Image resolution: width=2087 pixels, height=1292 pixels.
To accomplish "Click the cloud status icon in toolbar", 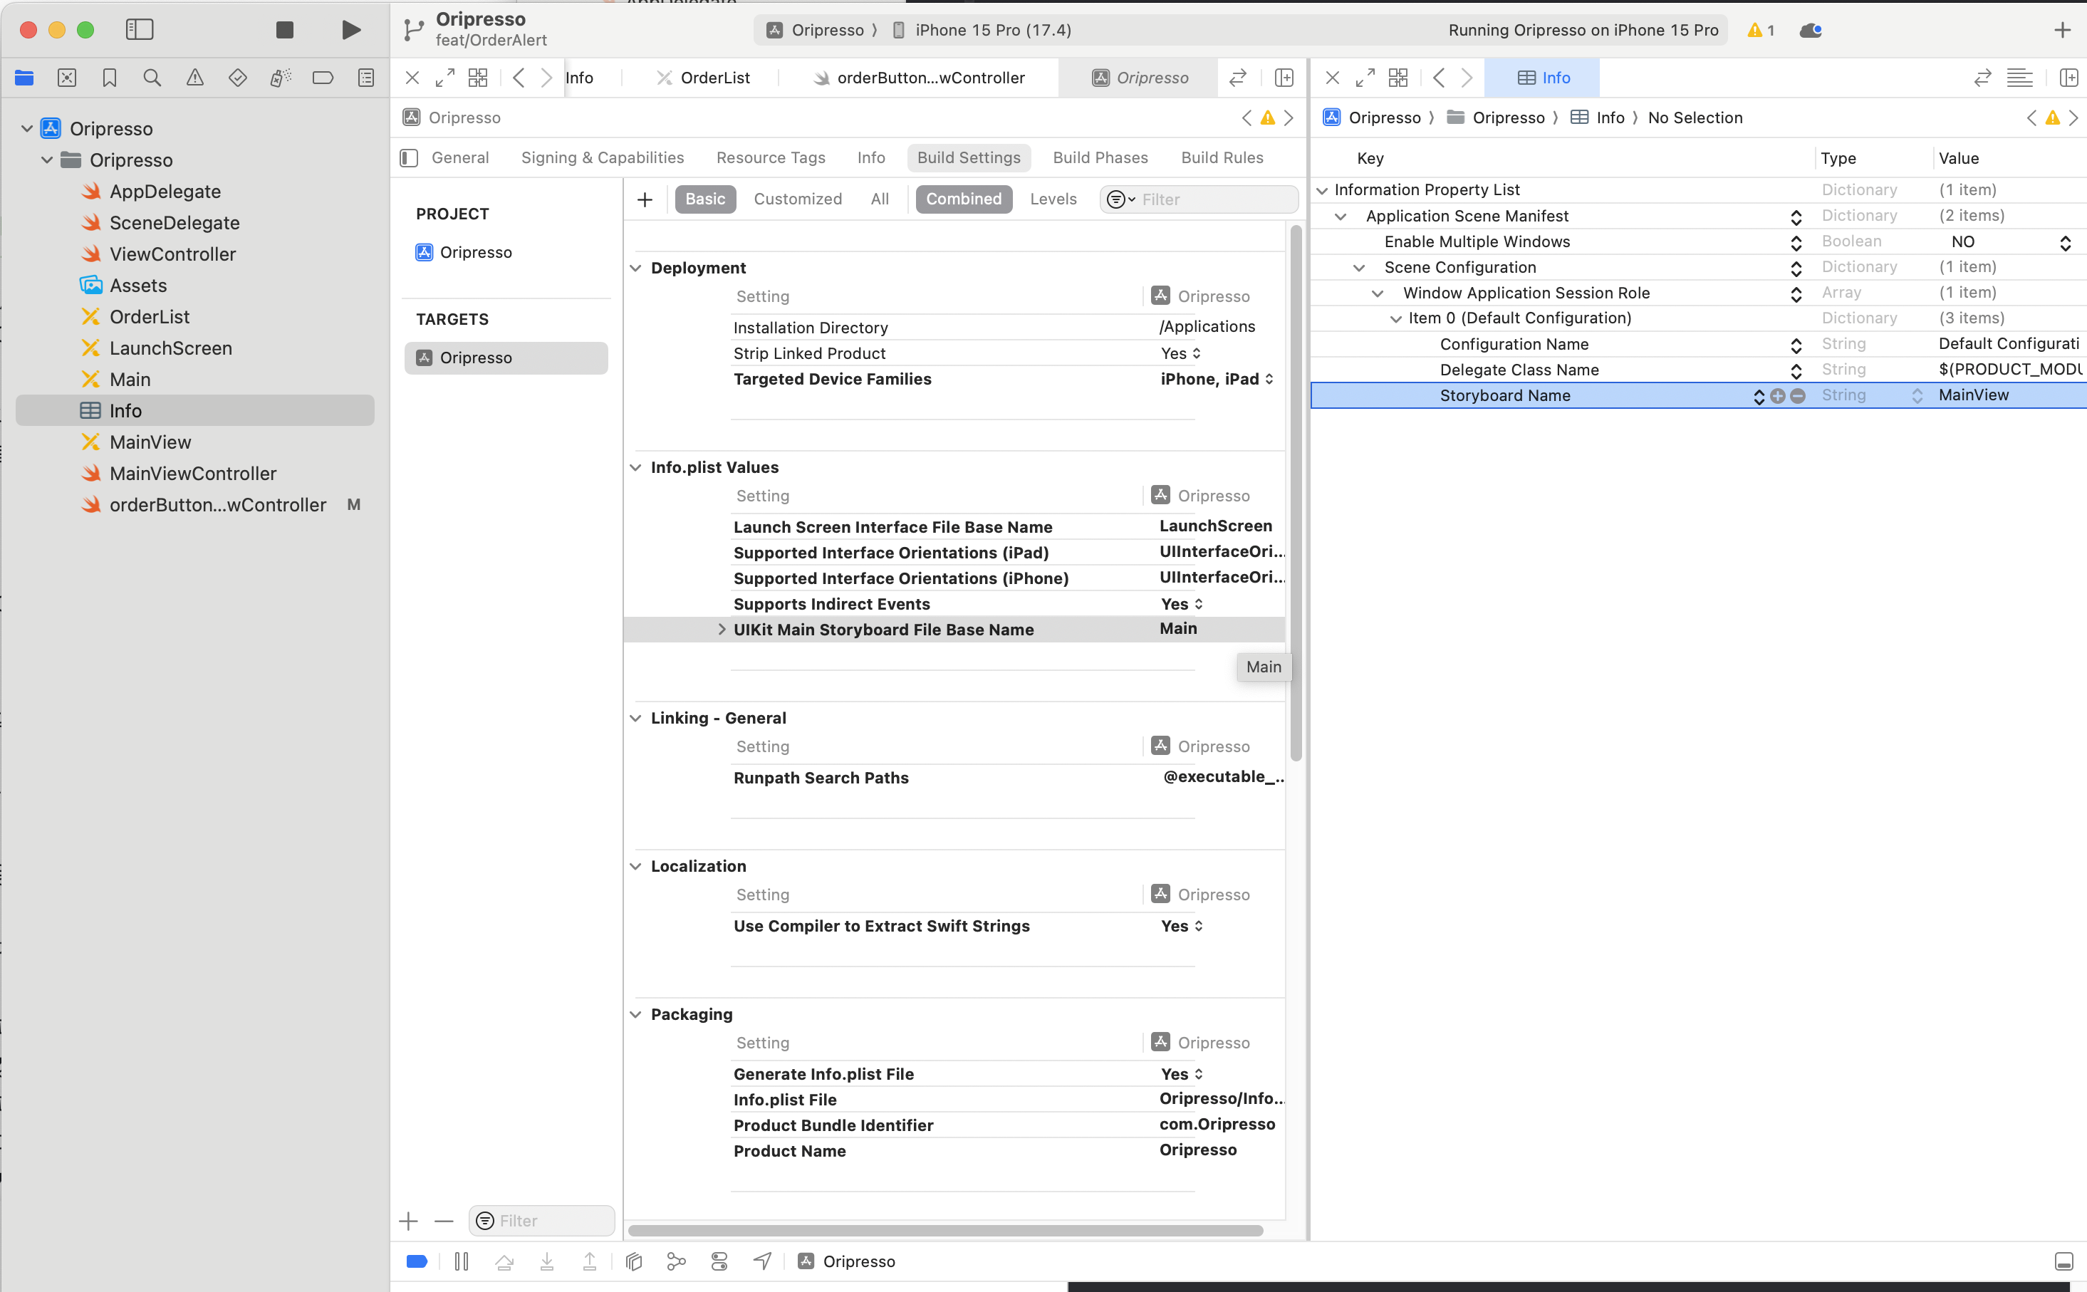I will (1810, 30).
